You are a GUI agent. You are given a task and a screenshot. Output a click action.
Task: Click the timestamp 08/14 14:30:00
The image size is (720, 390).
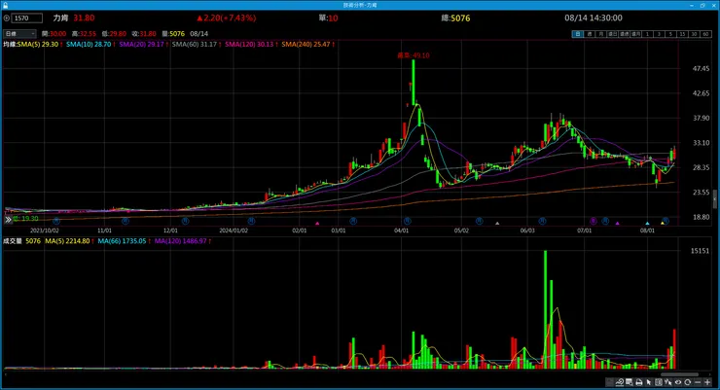pos(594,18)
